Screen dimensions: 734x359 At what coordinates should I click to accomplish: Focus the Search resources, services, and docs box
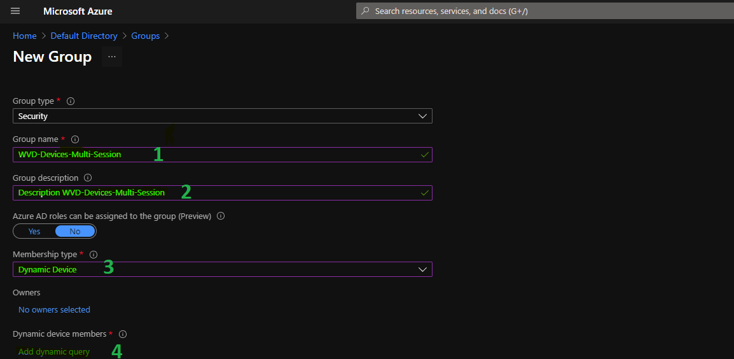pos(545,11)
